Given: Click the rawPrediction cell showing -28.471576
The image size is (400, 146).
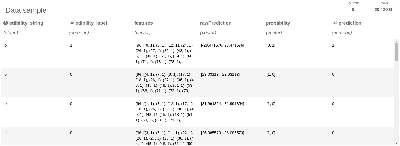Looking at the screenshot, I should point(222,45).
